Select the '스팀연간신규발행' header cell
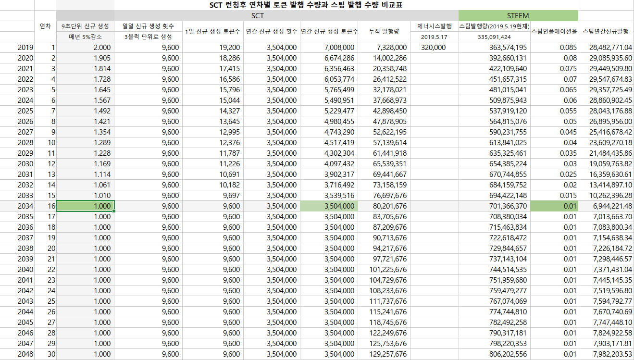The width and height of the screenshot is (634, 360). (606, 32)
